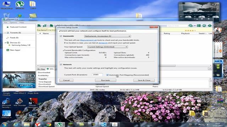Viewport: 227px width, 127px height.
Task: Open the File menu
Action: pos(6,23)
